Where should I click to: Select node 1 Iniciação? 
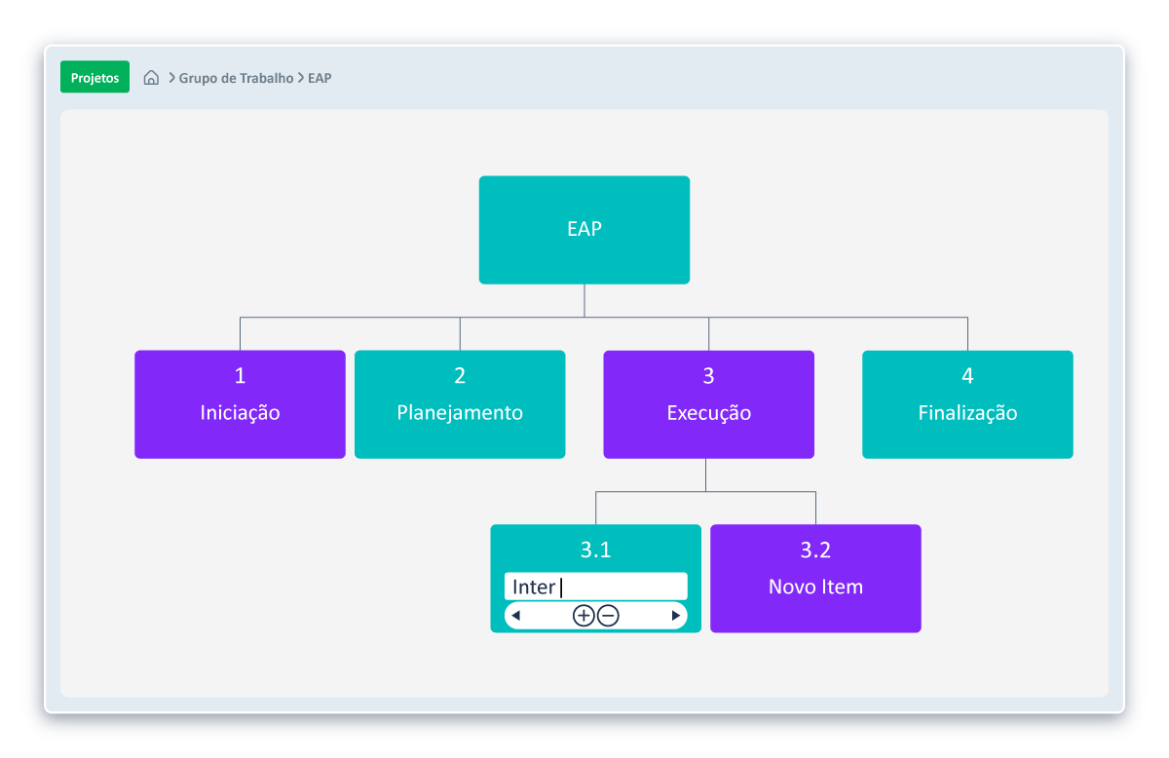coord(240,404)
